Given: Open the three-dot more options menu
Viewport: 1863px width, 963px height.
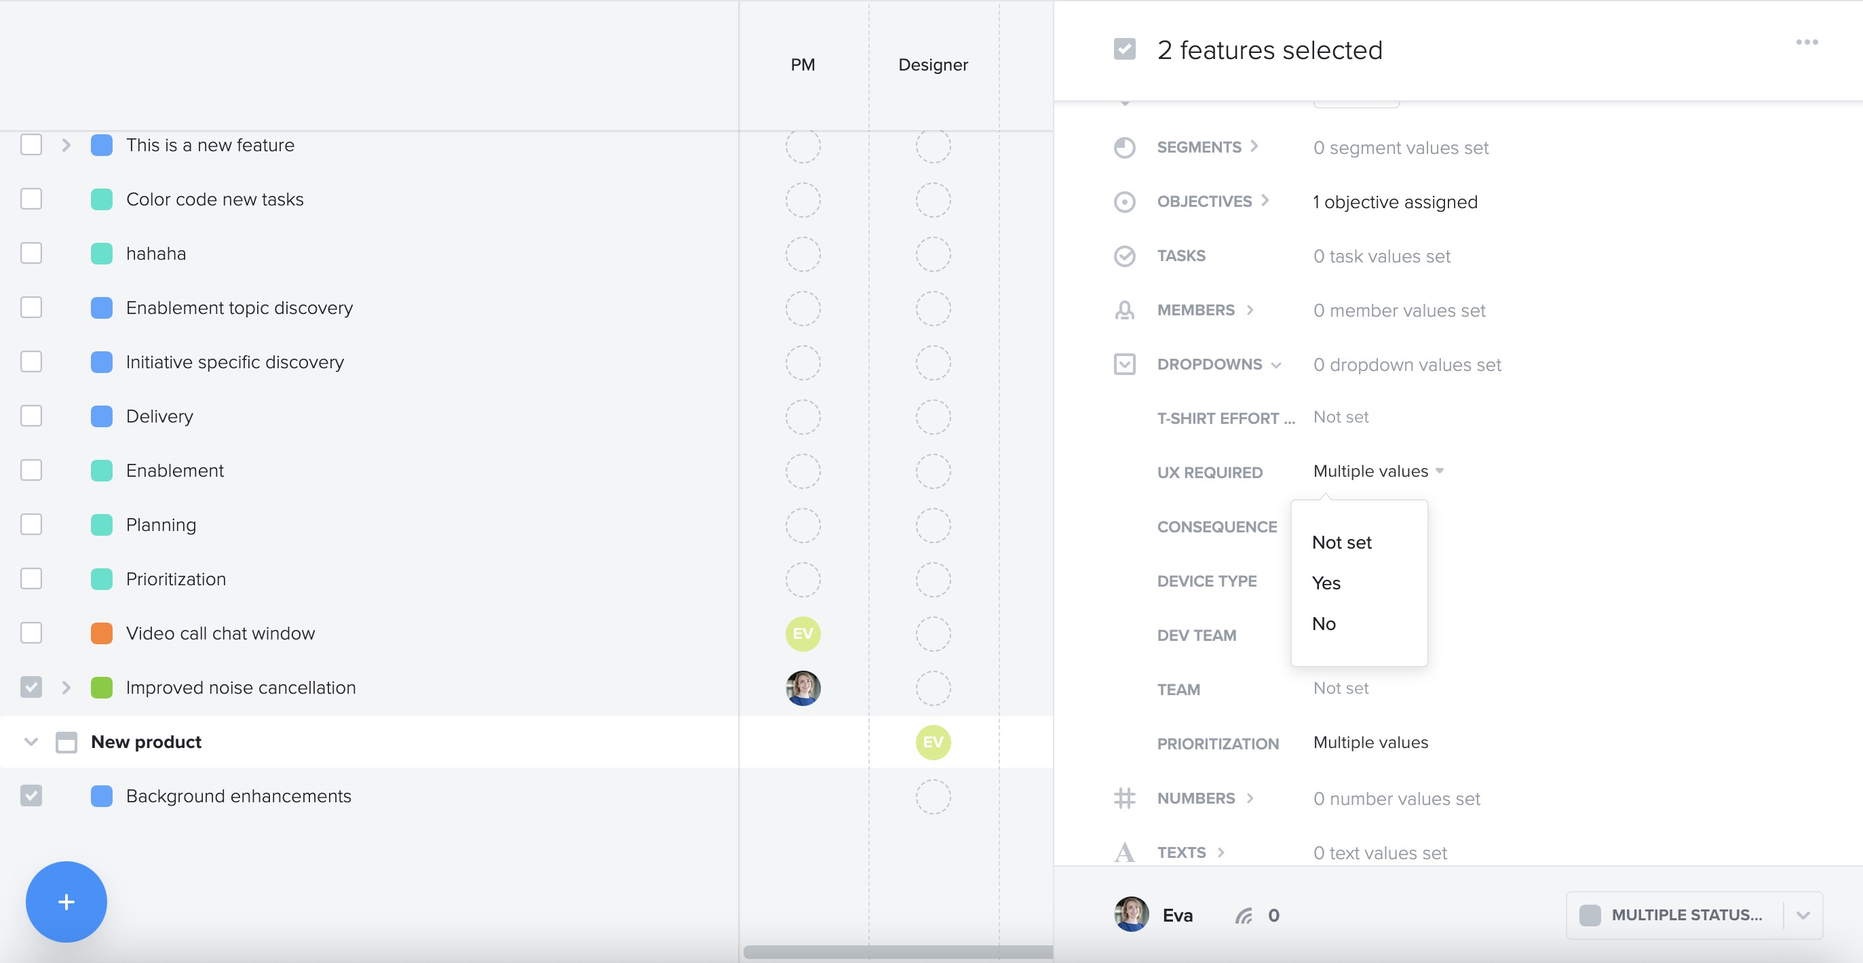Looking at the screenshot, I should click(x=1807, y=42).
